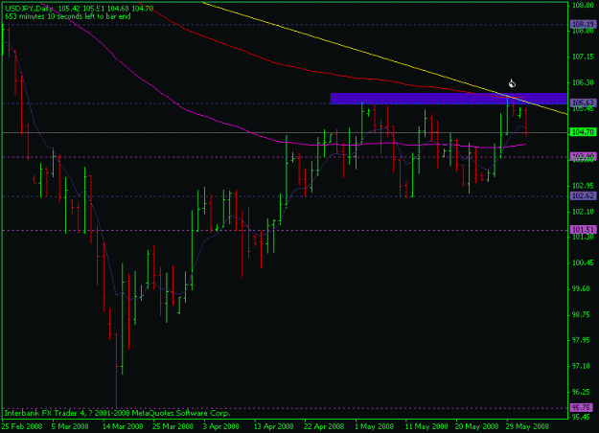Viewport: 599px width, 433px height.
Task: Click the 95.45 price axis value
Action: pyautogui.click(x=583, y=417)
